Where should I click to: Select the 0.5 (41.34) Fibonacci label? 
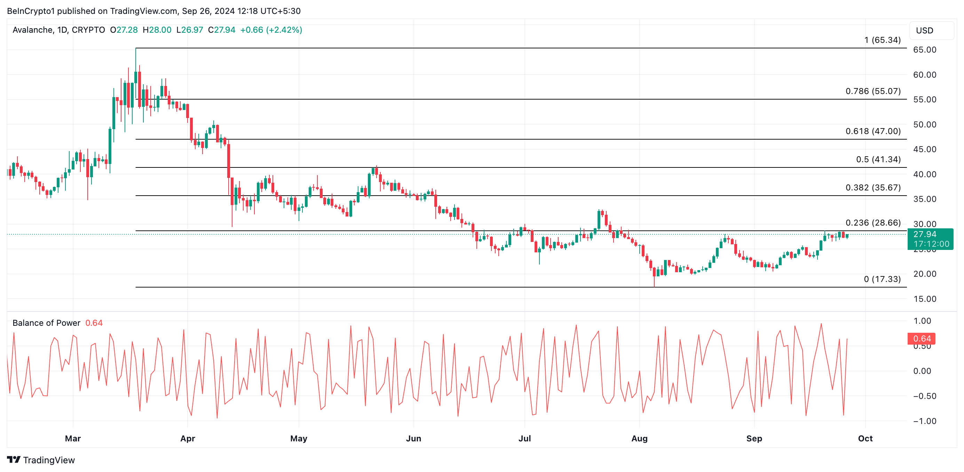coord(878,159)
